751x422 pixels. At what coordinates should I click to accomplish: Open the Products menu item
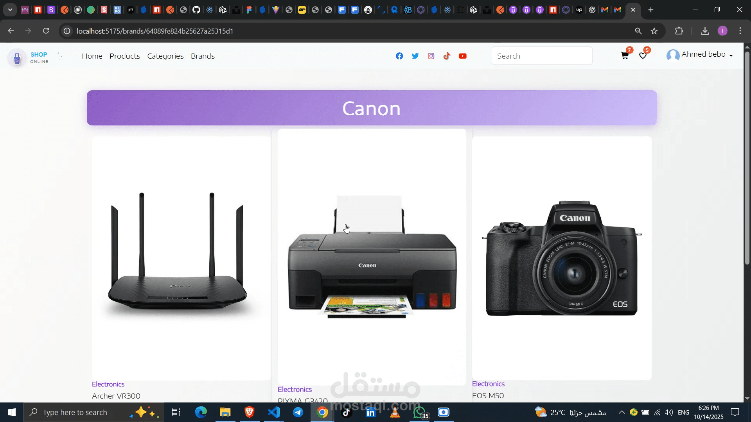125,56
